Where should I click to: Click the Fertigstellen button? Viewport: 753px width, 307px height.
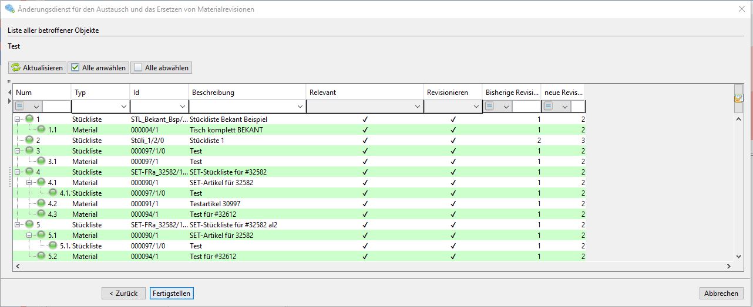(x=171, y=293)
